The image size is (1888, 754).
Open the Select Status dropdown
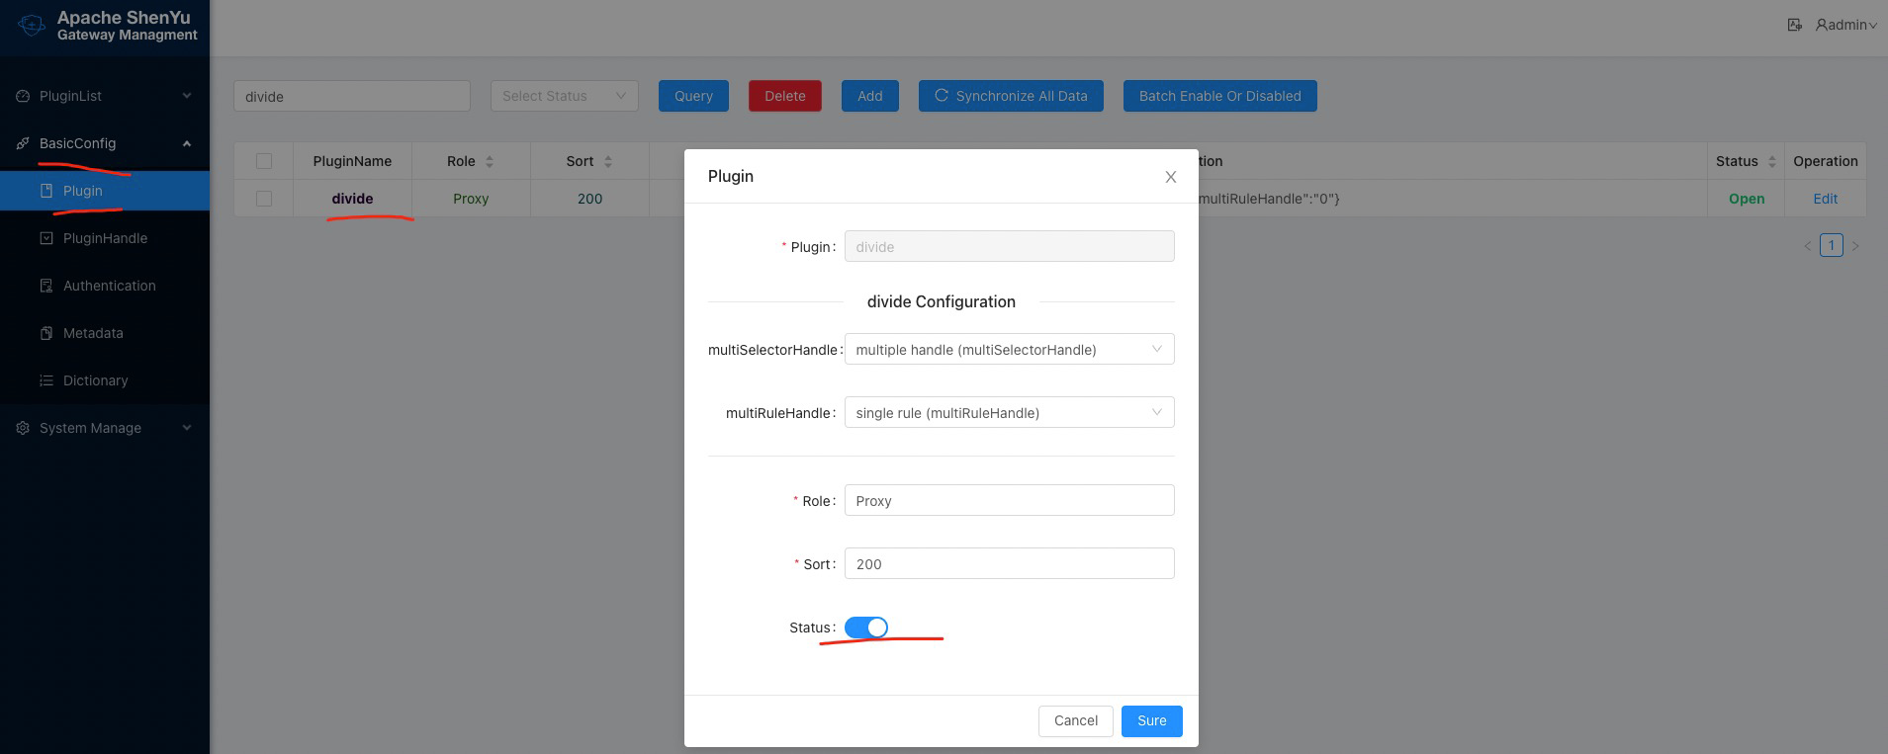(564, 96)
